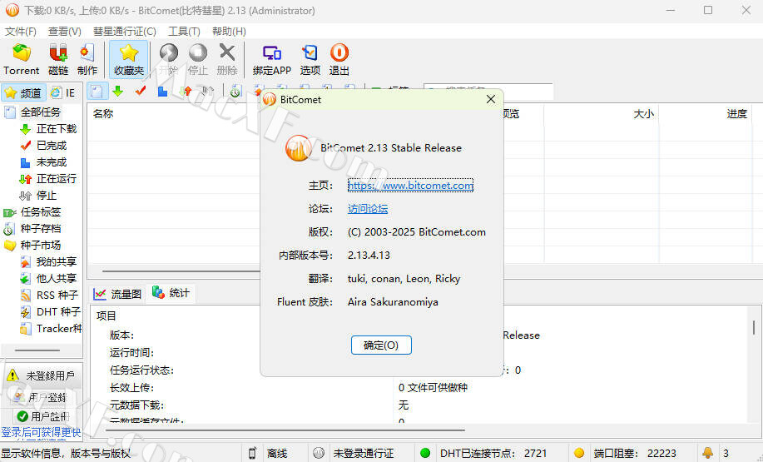Switch to the 统计 tab
The width and height of the screenshot is (763, 462).
[x=171, y=293]
